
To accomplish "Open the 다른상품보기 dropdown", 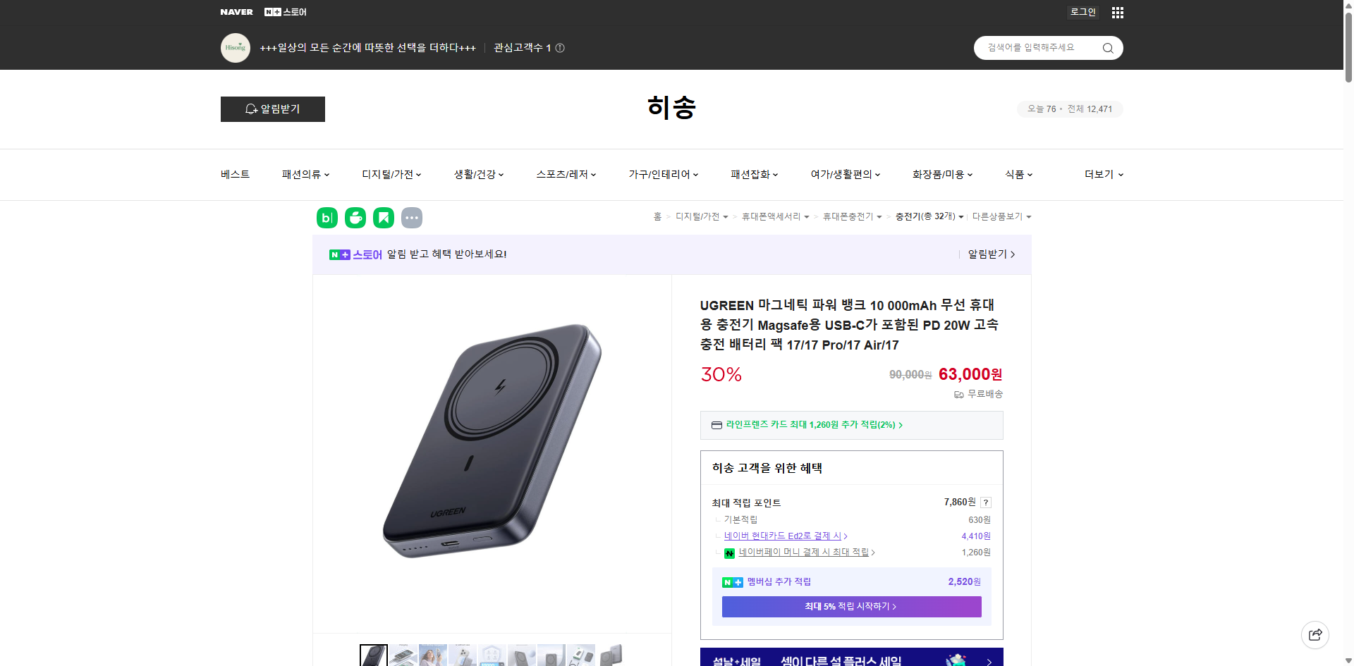I will click(x=1001, y=217).
